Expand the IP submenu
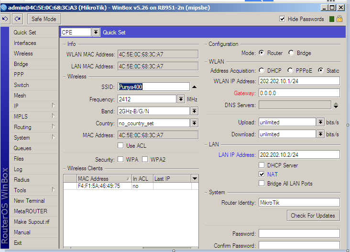The image size is (350, 252). click(x=53, y=105)
